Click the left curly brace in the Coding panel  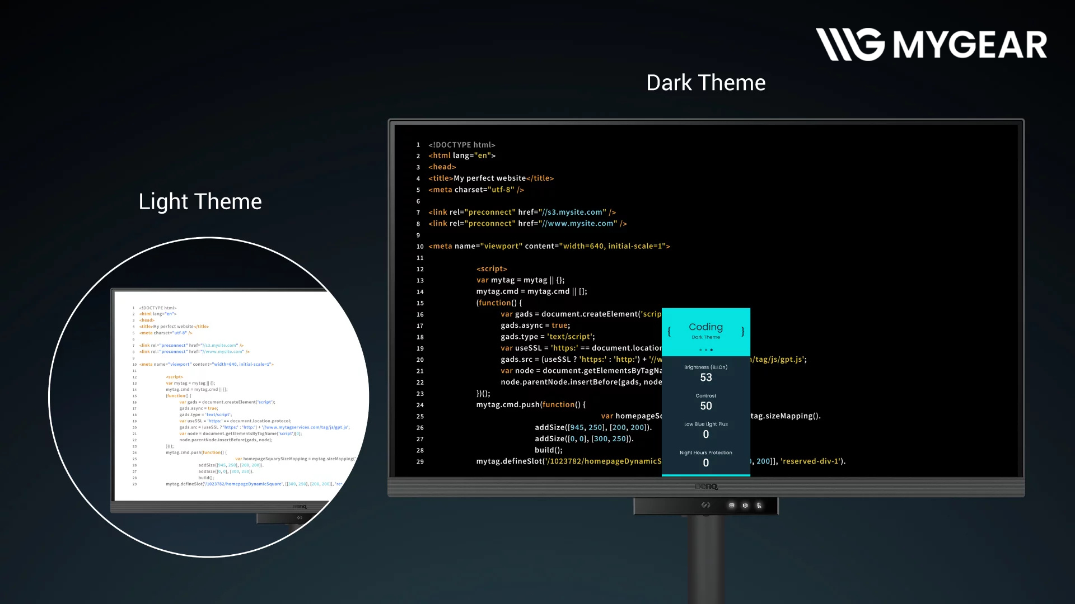[x=669, y=332]
